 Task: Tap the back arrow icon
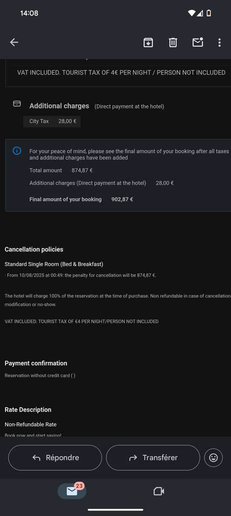tap(14, 42)
